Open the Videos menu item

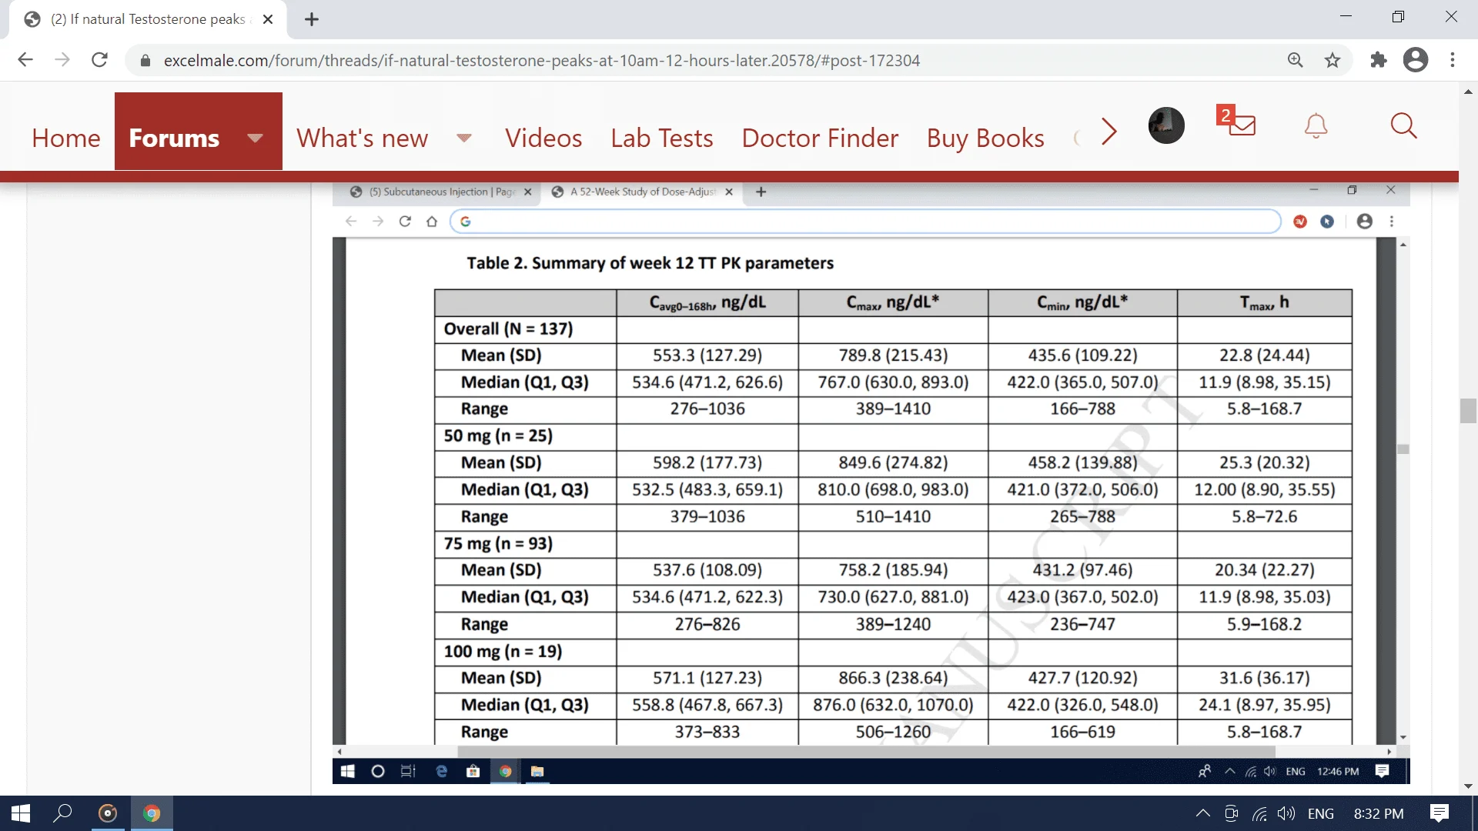tap(543, 138)
